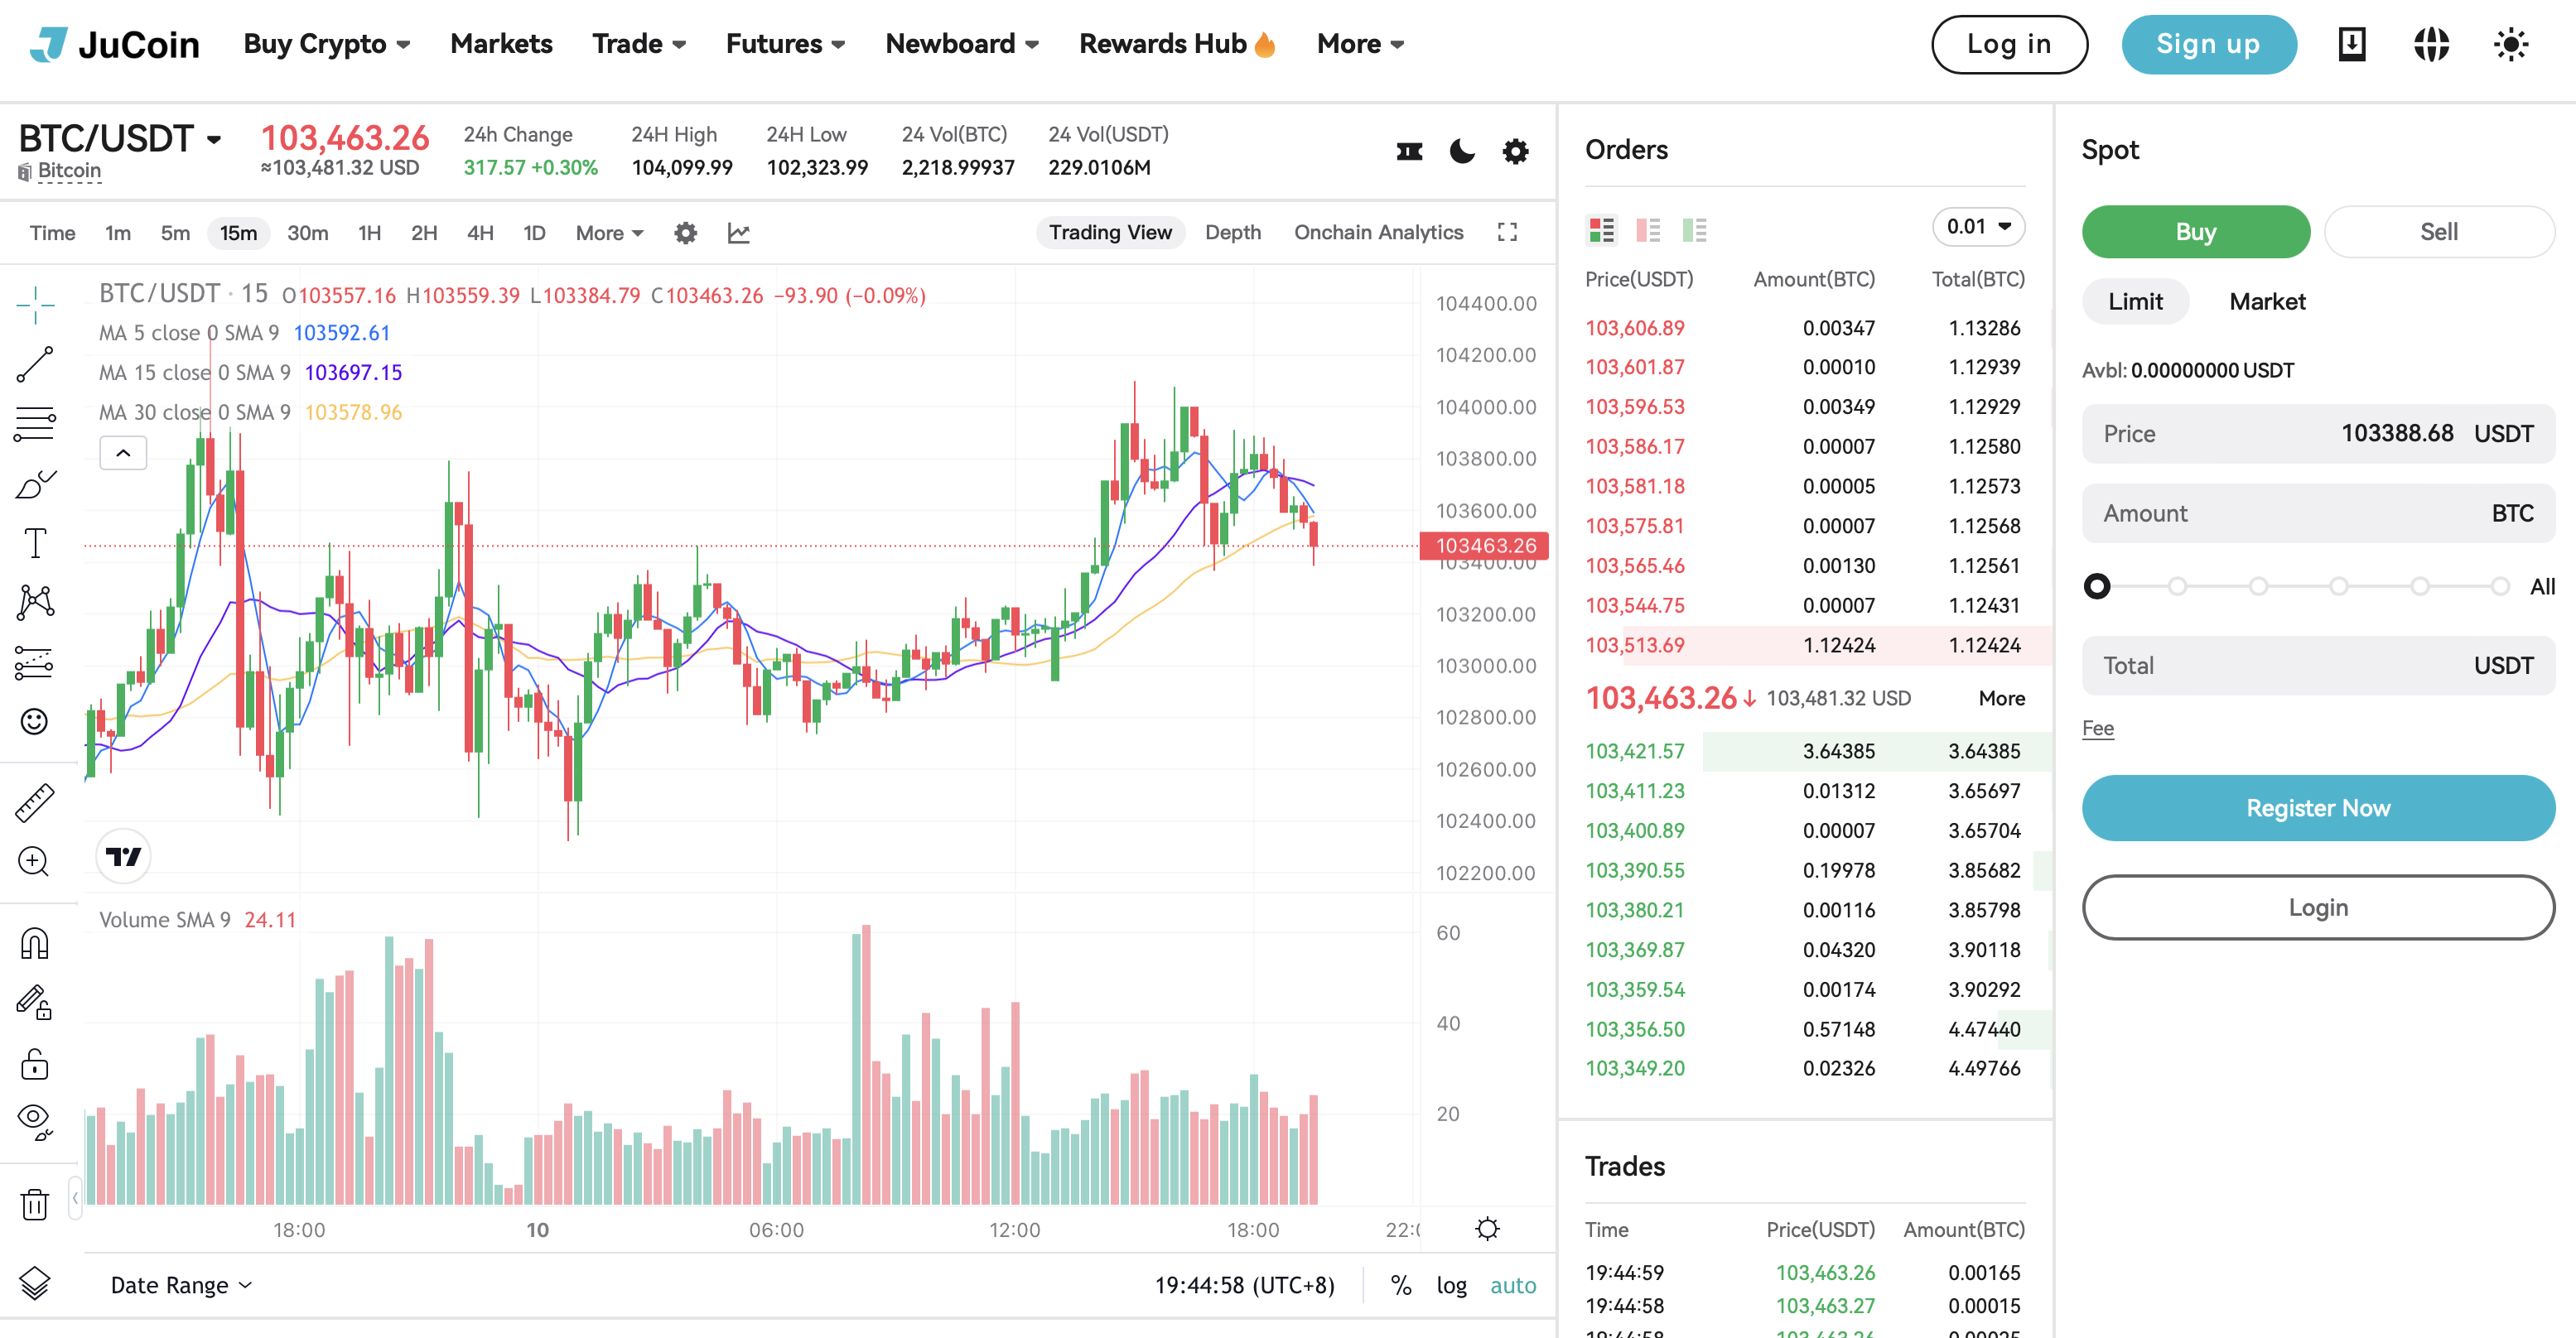The width and height of the screenshot is (2576, 1338).
Task: Go to the Markets page
Action: coord(501,44)
